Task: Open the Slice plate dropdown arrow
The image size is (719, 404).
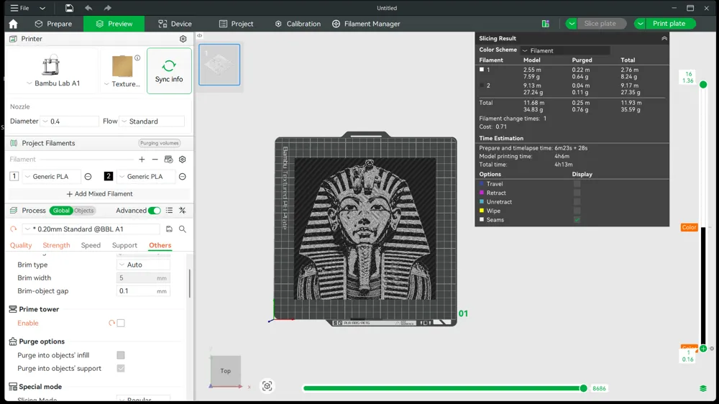Action: [572, 24]
